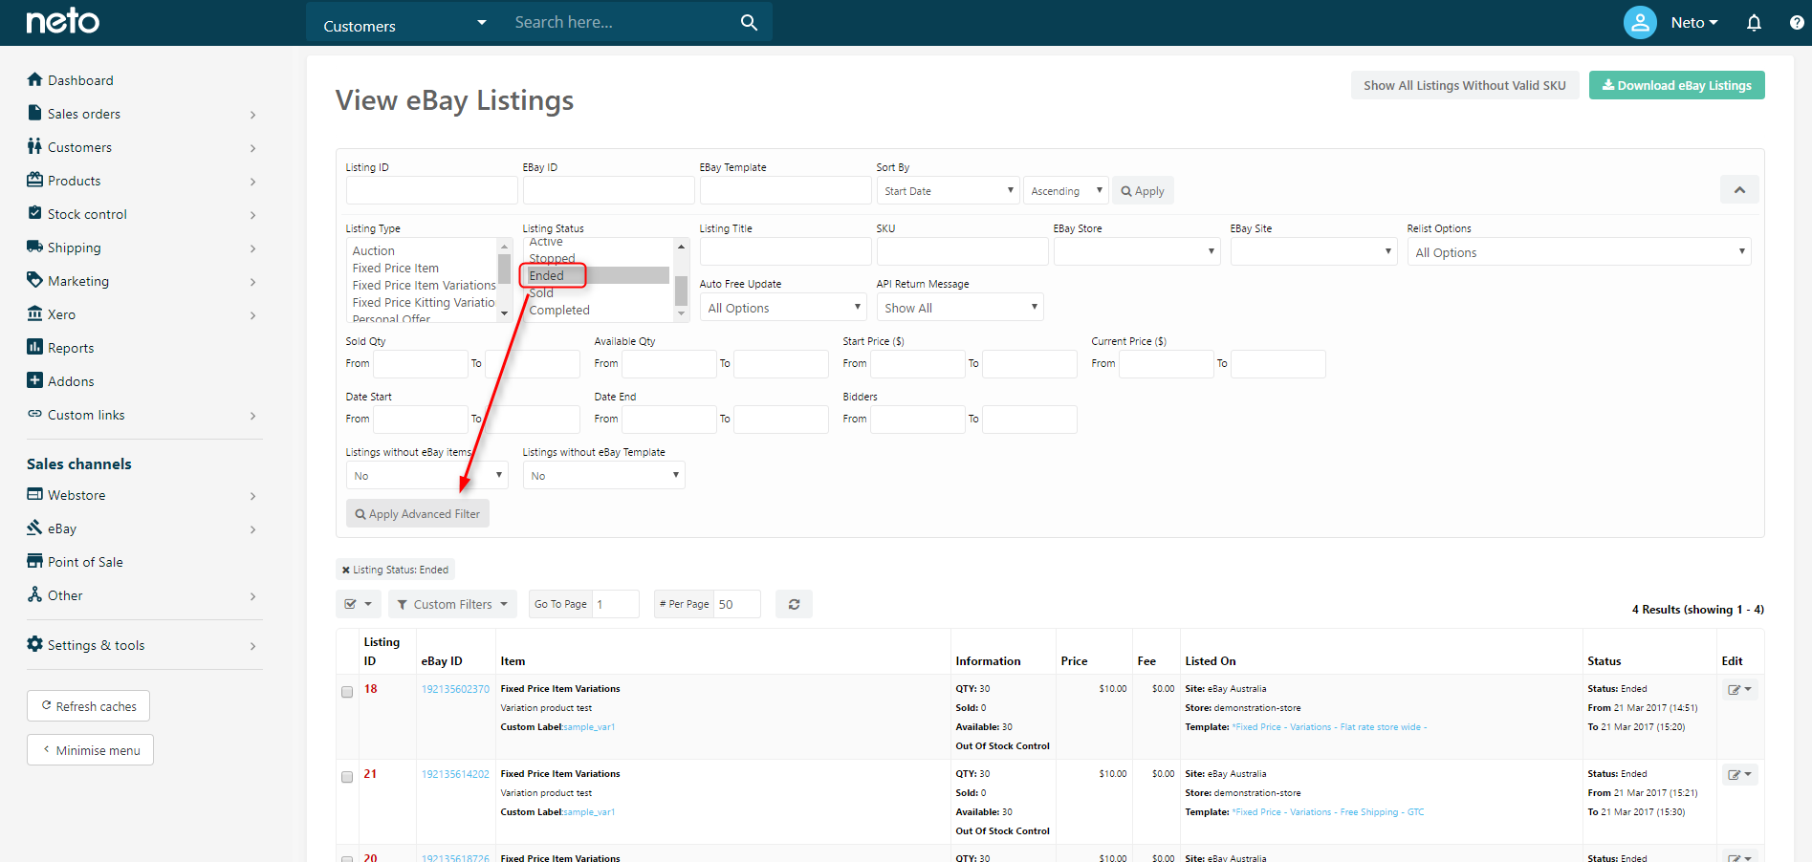Click the Apply sort button
The width and height of the screenshot is (1812, 862).
1143,191
